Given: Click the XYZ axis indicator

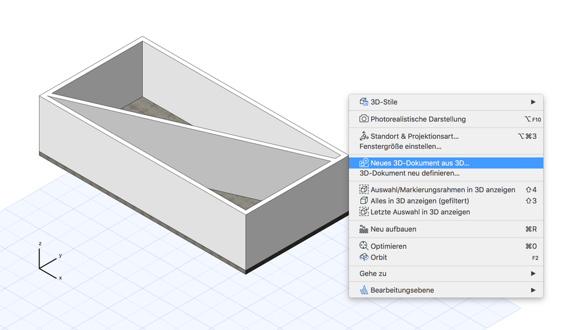Looking at the screenshot, I should pyautogui.click(x=50, y=261).
